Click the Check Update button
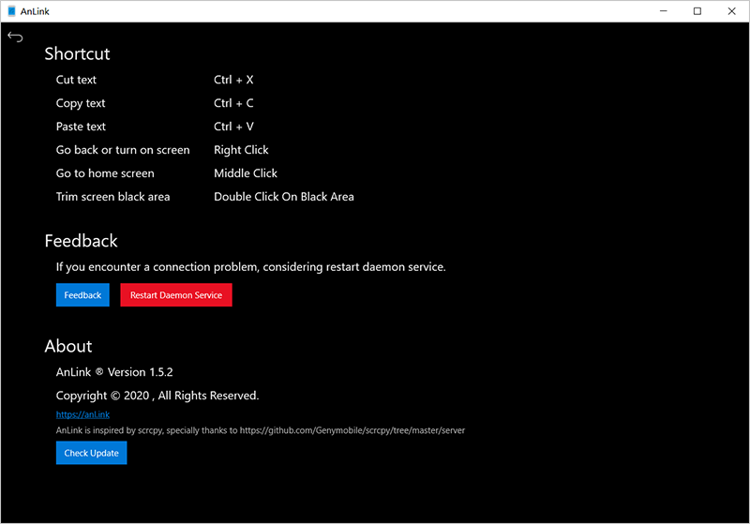 pos(91,453)
